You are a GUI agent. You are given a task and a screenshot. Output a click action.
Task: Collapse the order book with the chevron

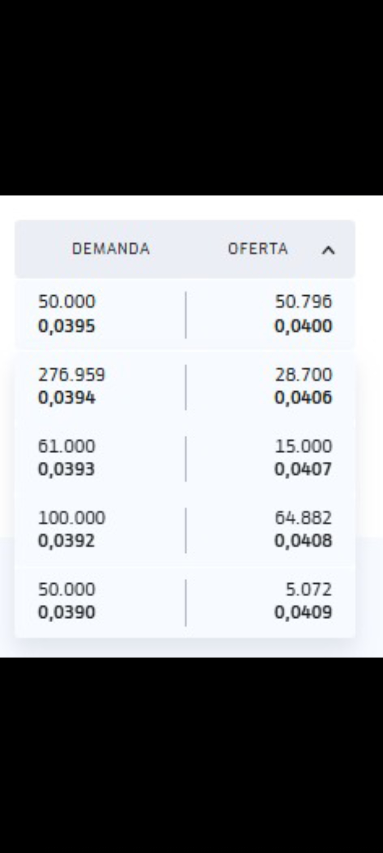pos(328,250)
